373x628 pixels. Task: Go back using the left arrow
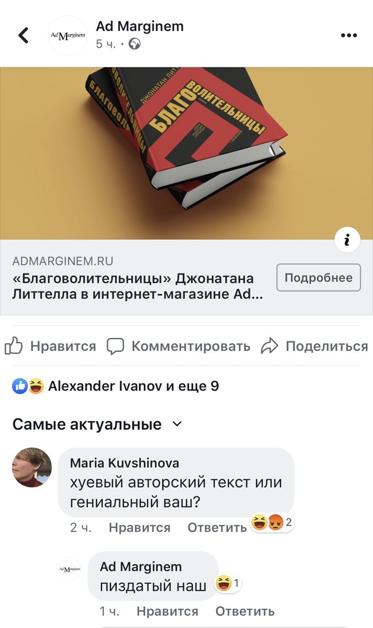[23, 35]
